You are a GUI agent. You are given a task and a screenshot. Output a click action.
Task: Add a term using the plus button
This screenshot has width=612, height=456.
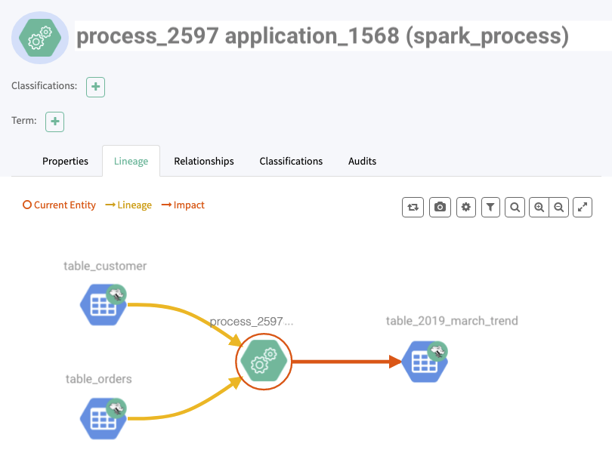[55, 122]
